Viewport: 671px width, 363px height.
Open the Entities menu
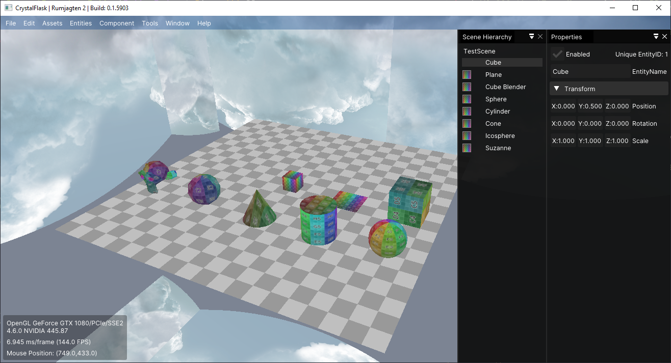click(x=81, y=23)
